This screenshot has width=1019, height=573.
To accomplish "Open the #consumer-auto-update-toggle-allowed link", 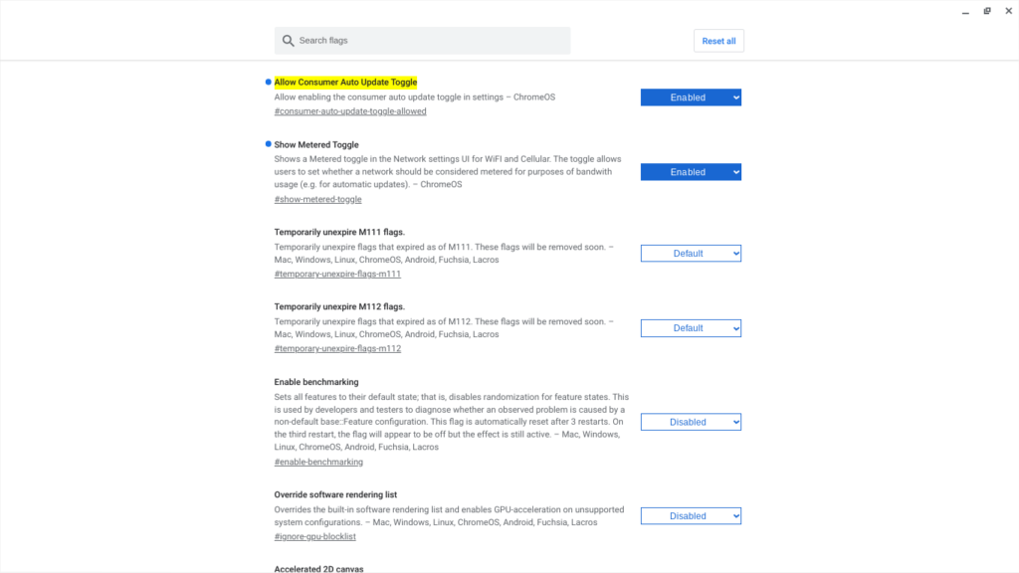I will (350, 111).
